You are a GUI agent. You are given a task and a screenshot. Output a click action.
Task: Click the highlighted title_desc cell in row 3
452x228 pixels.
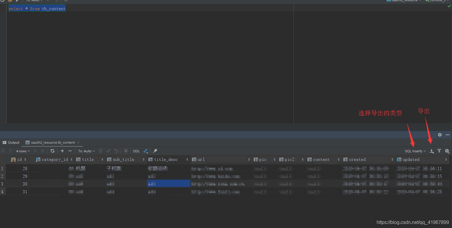click(x=168, y=183)
